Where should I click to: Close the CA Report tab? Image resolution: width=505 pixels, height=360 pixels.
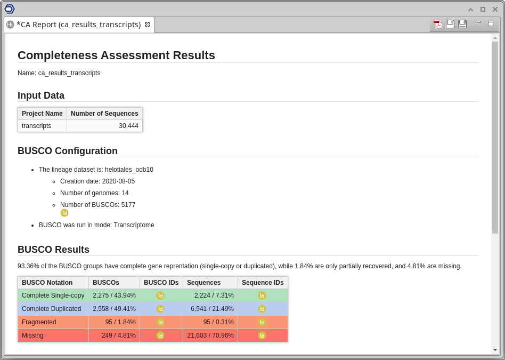[148, 25]
